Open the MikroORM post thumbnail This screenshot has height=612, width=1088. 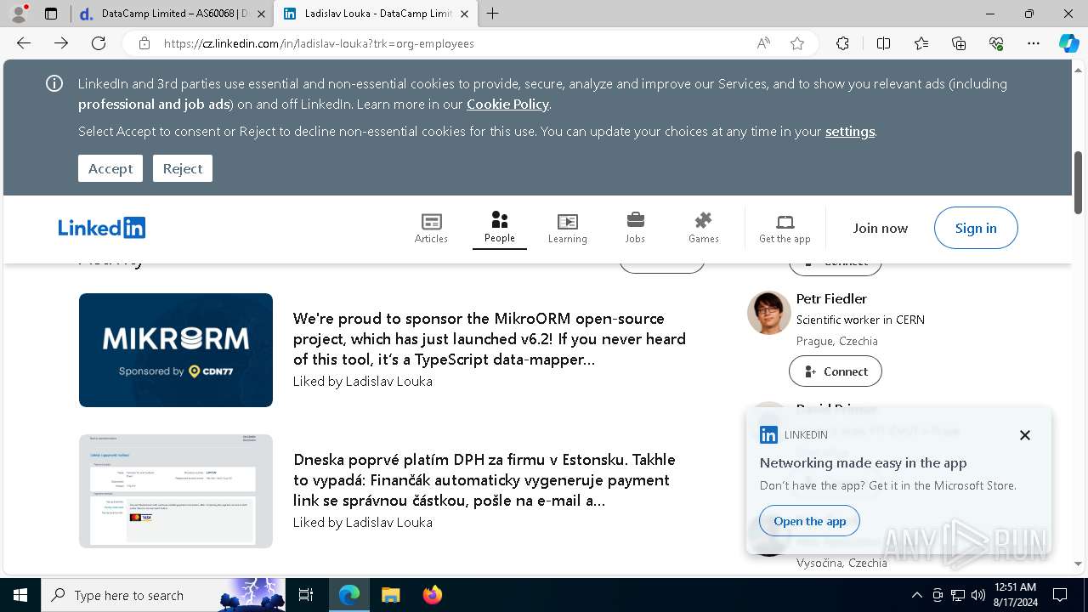click(x=176, y=350)
